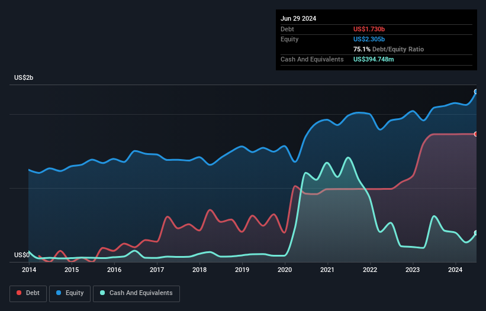Click the Cash And Equivalents tooltip label
This screenshot has width=486, height=311.
pos(312,59)
